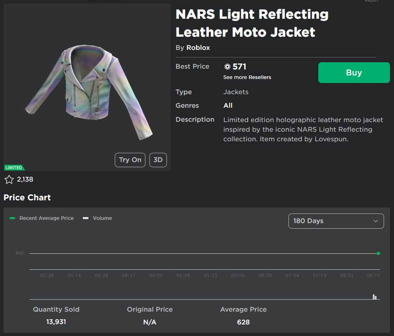Click the green price point on chart
The height and width of the screenshot is (336, 394).
(378, 253)
